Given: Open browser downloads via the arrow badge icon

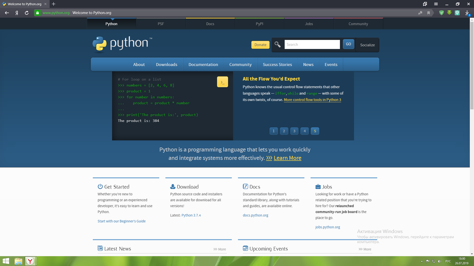Looking at the screenshot, I should pyautogui.click(x=467, y=13).
